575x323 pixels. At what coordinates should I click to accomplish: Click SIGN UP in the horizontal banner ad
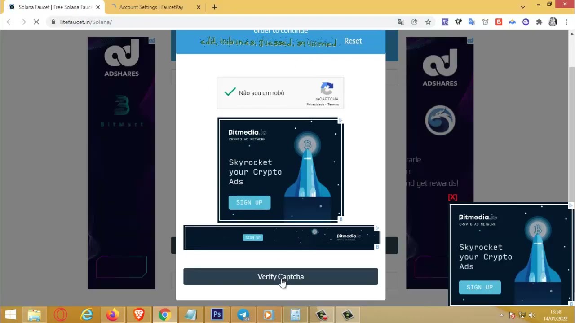(252, 238)
